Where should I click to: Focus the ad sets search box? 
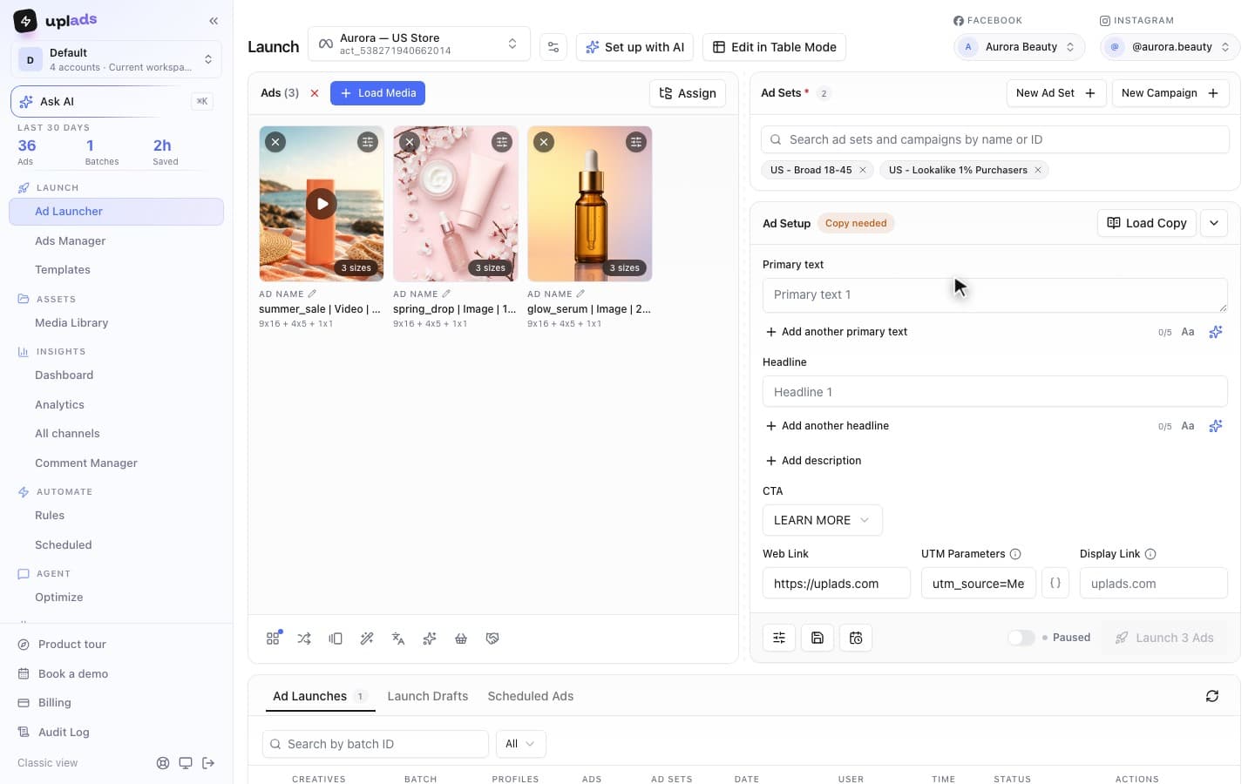[994, 139]
